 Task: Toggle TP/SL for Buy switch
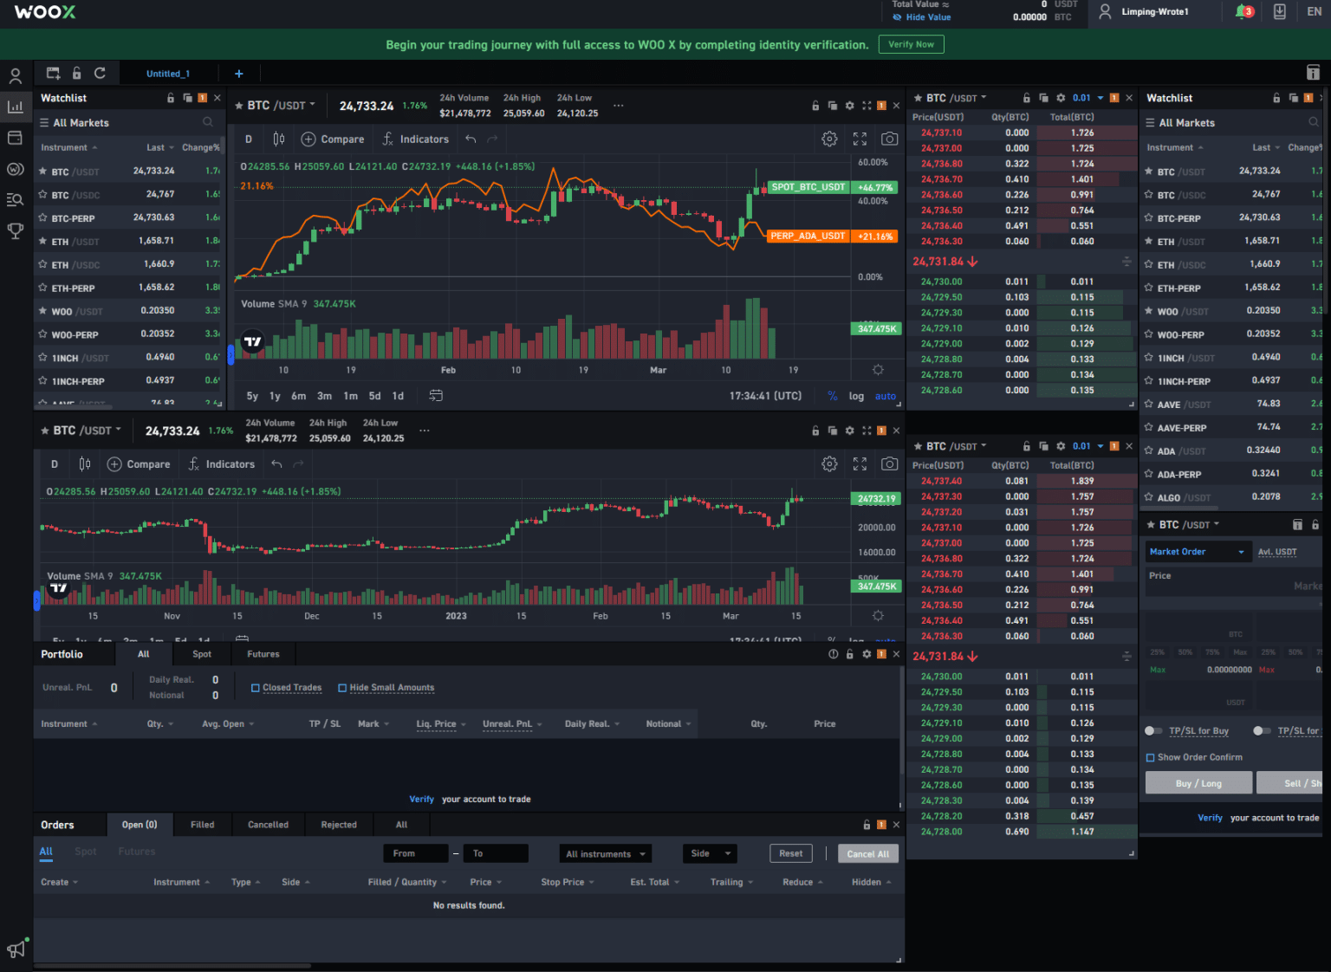[1153, 731]
